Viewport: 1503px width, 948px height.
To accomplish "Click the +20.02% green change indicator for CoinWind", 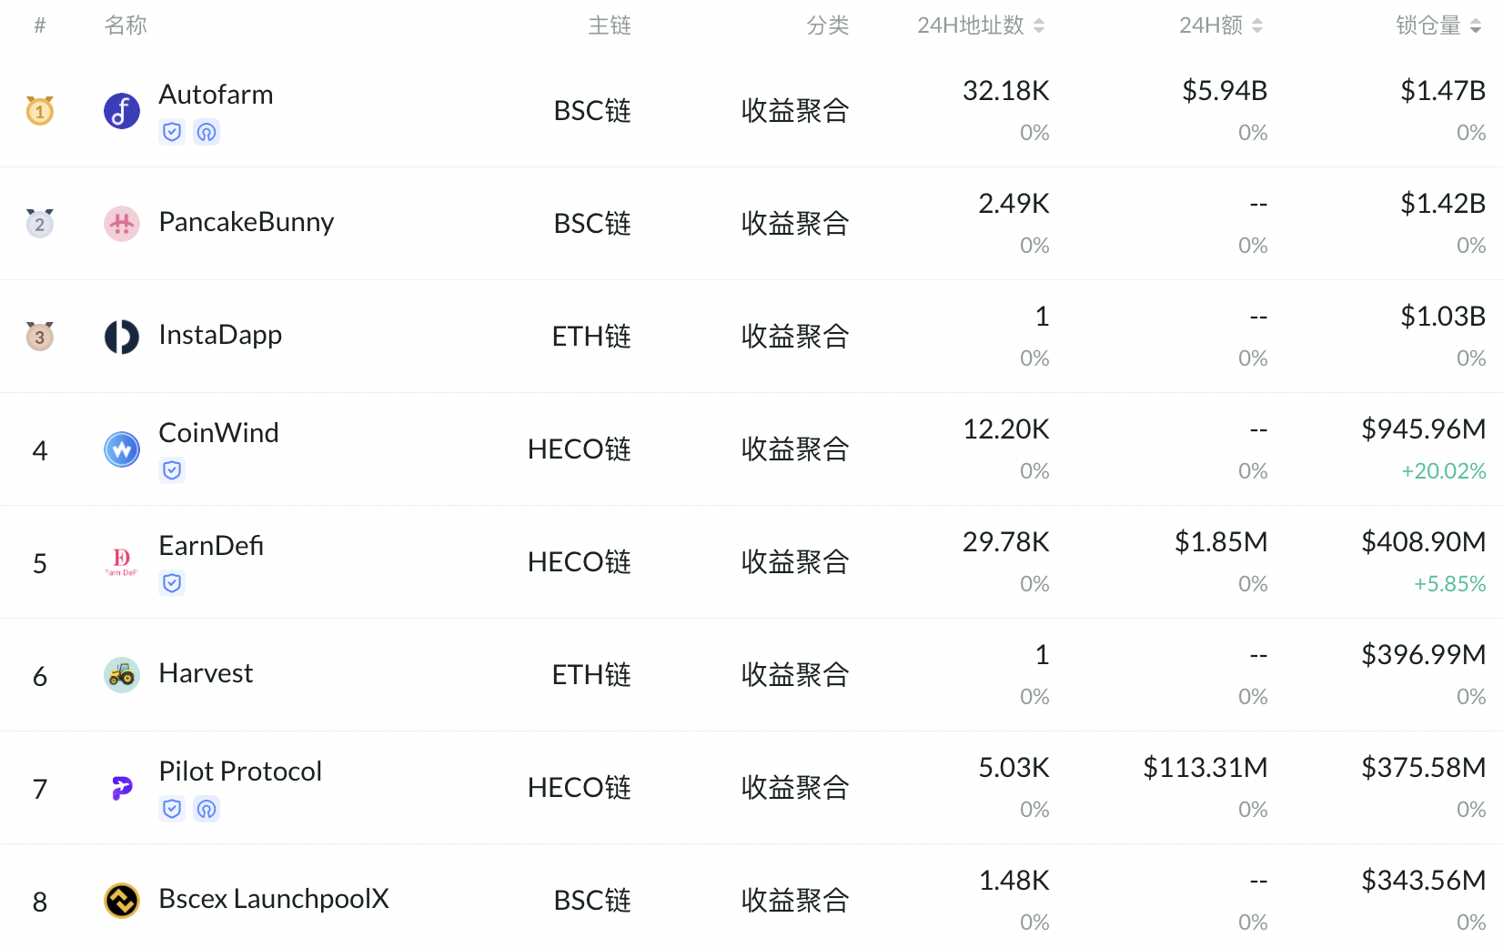I will (x=1444, y=471).
